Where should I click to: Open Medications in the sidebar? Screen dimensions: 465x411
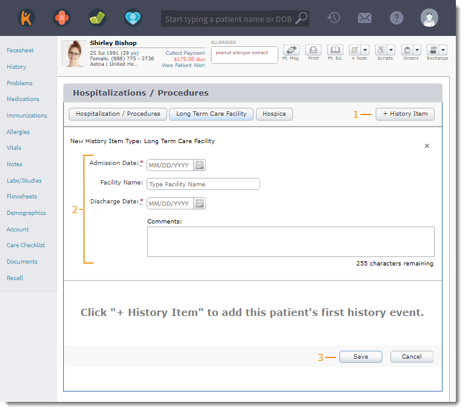pos(23,99)
